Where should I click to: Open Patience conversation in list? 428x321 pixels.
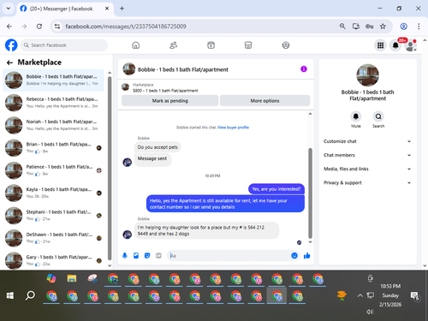[53, 170]
